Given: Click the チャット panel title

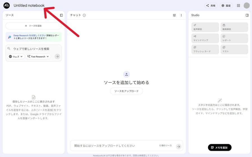Looking at the screenshot, I should pyautogui.click(x=75, y=15).
